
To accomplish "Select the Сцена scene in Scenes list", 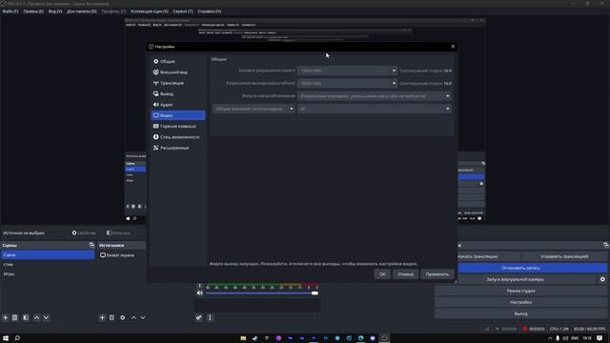I will (48, 255).
